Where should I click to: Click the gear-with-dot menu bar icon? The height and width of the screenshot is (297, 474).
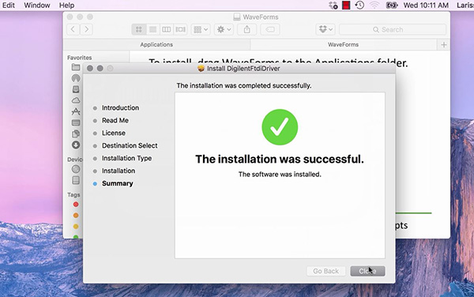333,6
